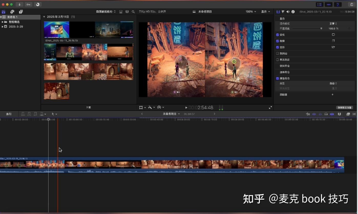Expand the 2025-3-29 event
Screen dimensions: 358x214
tap(3, 26)
